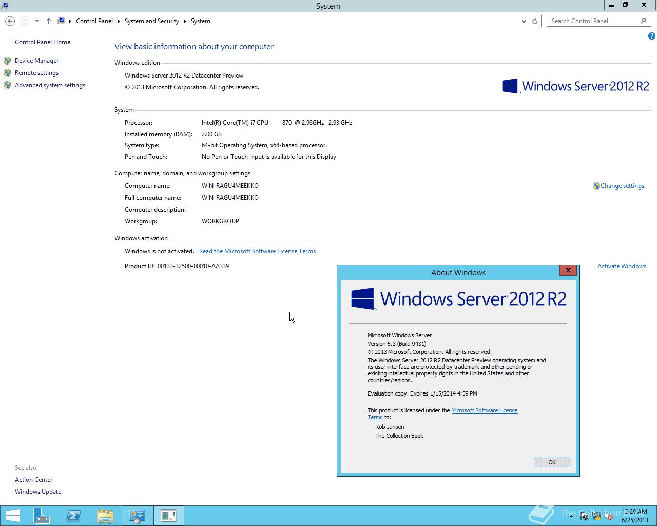Click the shield icon beside Device Manager
The height and width of the screenshot is (526, 657).
[x=7, y=61]
